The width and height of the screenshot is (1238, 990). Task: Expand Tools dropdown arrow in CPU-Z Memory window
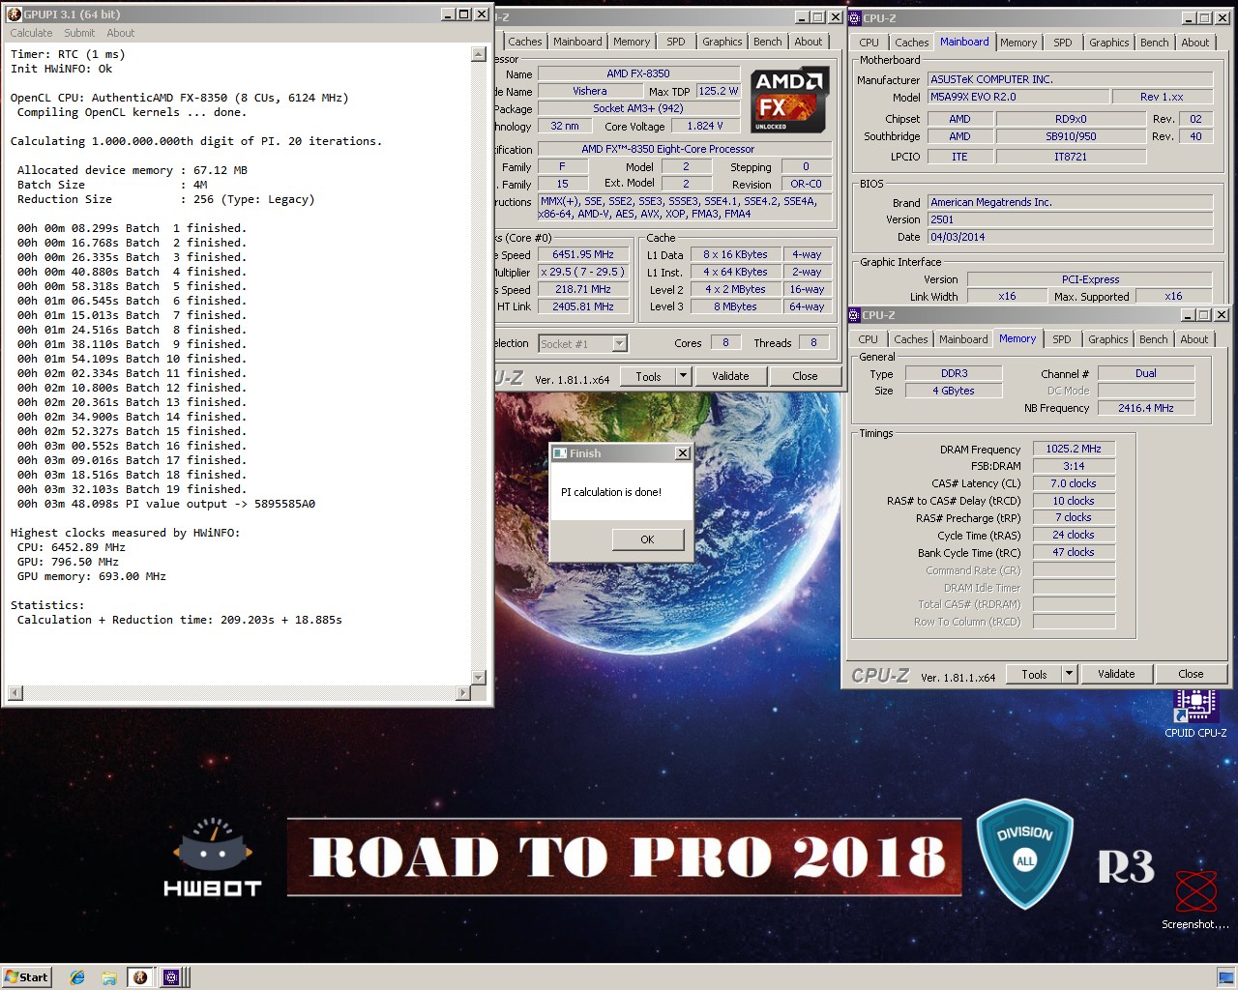point(1069,674)
